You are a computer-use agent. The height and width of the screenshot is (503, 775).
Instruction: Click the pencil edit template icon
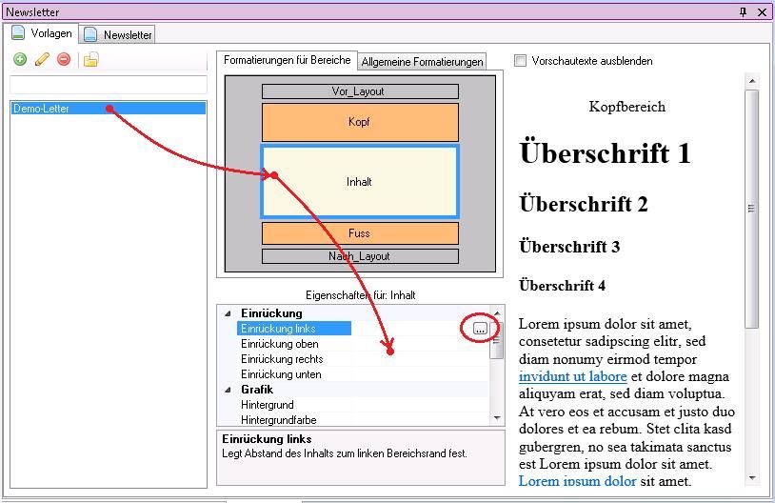click(42, 59)
